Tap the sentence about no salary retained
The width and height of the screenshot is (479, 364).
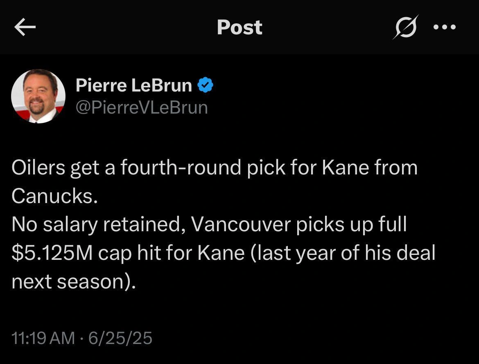tap(209, 224)
